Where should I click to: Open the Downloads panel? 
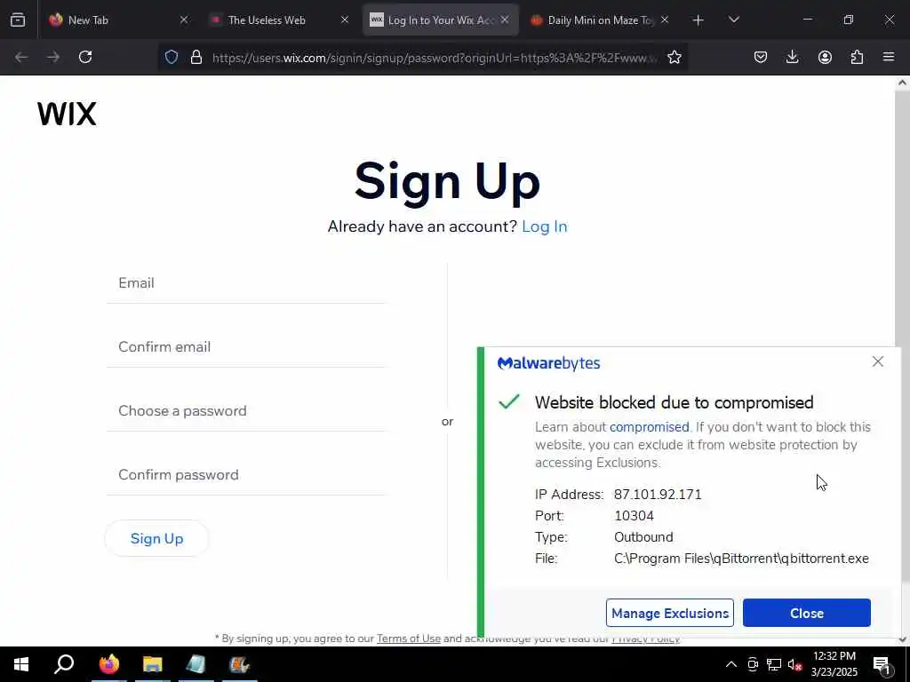[792, 57]
